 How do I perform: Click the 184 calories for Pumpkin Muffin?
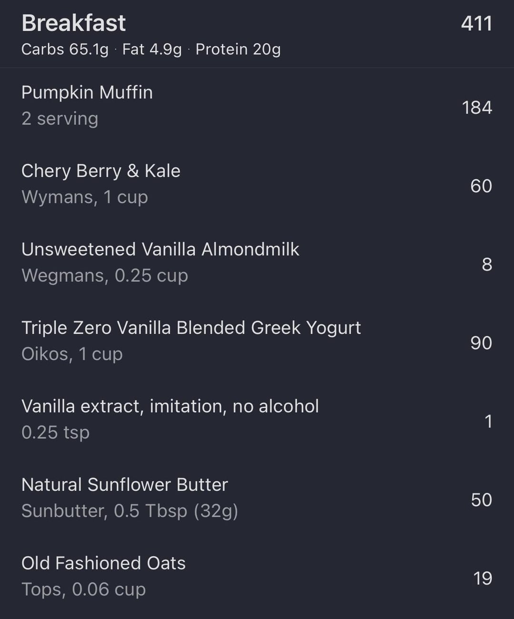pos(477,107)
